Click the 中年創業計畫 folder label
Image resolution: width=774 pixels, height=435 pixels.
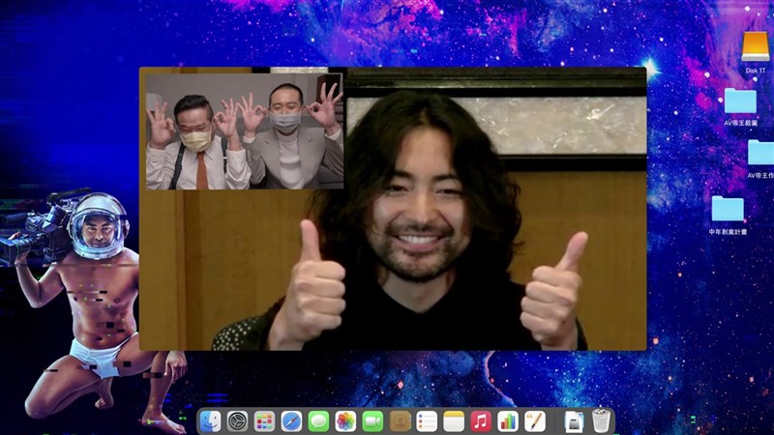(x=728, y=231)
